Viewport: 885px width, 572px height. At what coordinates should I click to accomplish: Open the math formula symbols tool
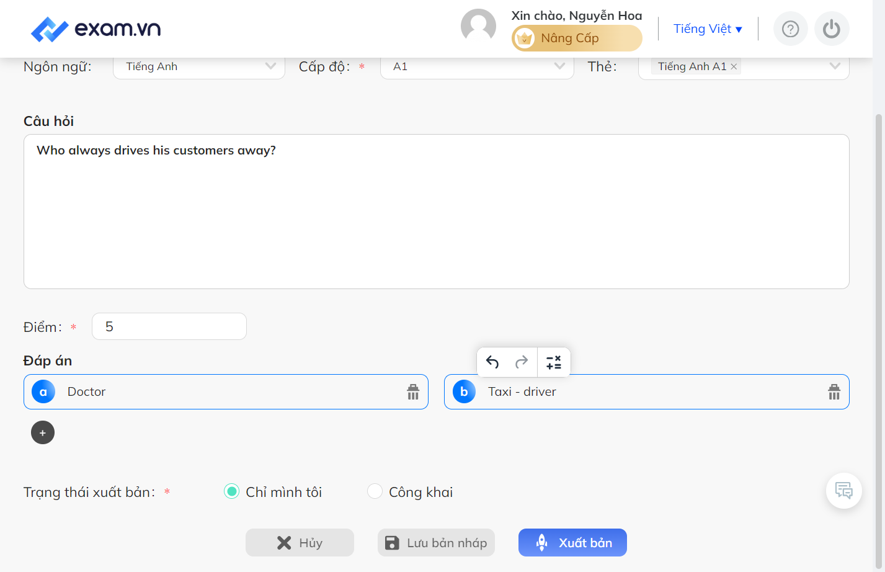coord(554,362)
